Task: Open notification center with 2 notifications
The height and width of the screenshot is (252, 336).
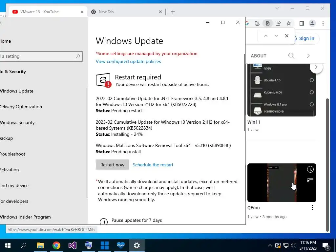Action: click(x=326, y=246)
